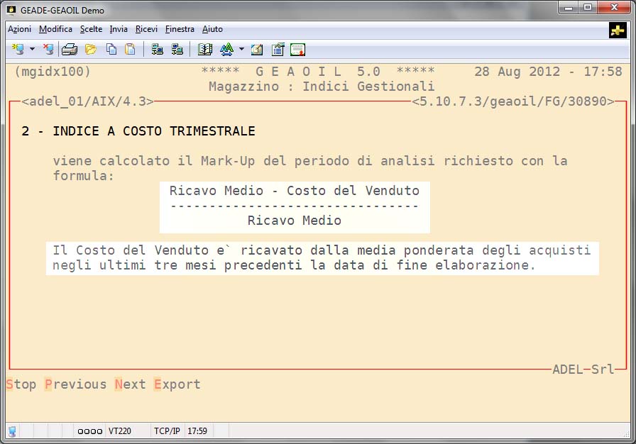Open the Scelte menu
The width and height of the screenshot is (636, 444).
click(91, 29)
